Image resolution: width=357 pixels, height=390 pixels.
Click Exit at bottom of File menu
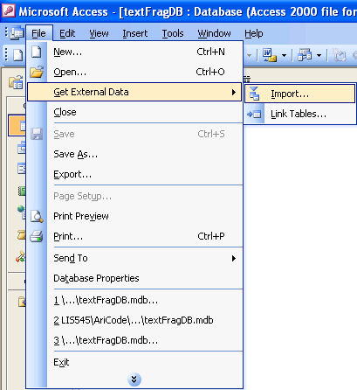61,362
